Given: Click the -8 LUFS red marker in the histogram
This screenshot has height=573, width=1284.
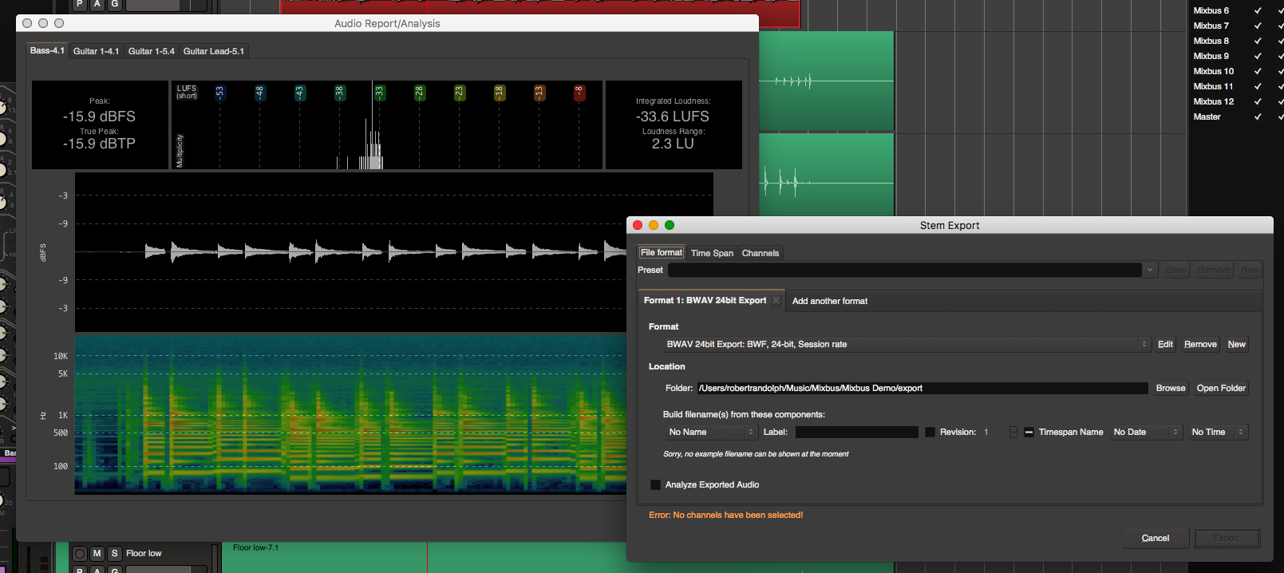Looking at the screenshot, I should tap(579, 93).
